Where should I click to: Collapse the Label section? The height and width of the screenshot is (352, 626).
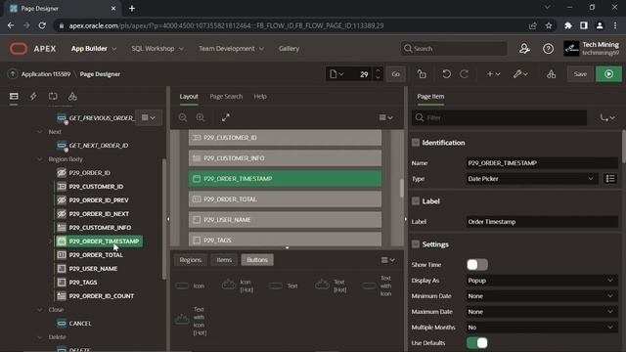click(416, 201)
